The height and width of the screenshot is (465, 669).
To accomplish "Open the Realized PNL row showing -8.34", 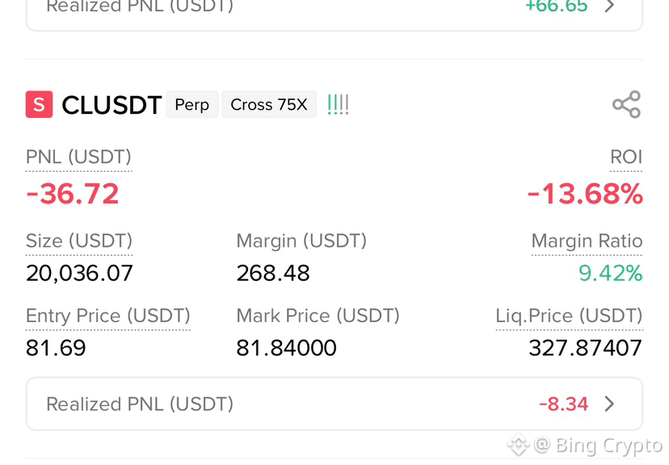I will (334, 404).
